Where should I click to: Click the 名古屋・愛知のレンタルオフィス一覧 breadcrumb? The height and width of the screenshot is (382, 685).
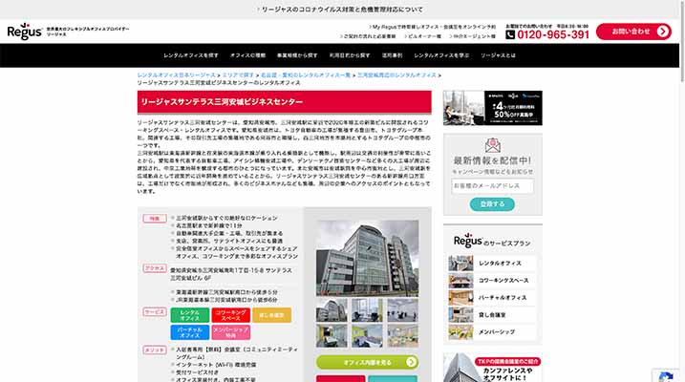coord(306,75)
